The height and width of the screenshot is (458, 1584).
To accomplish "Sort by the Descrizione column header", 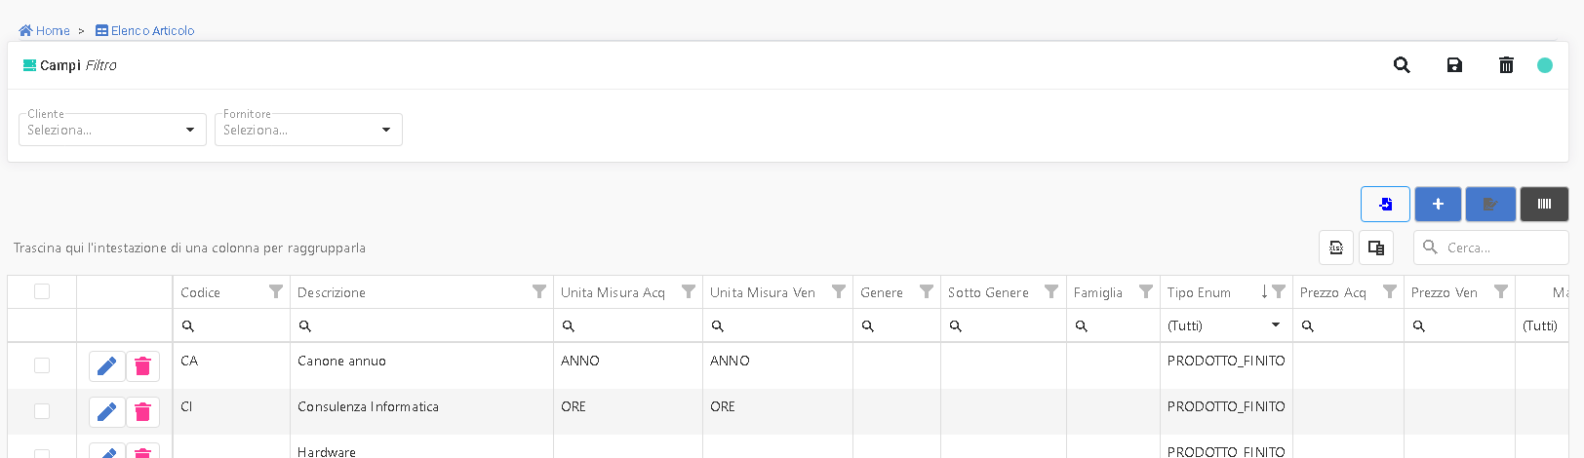I will (332, 292).
